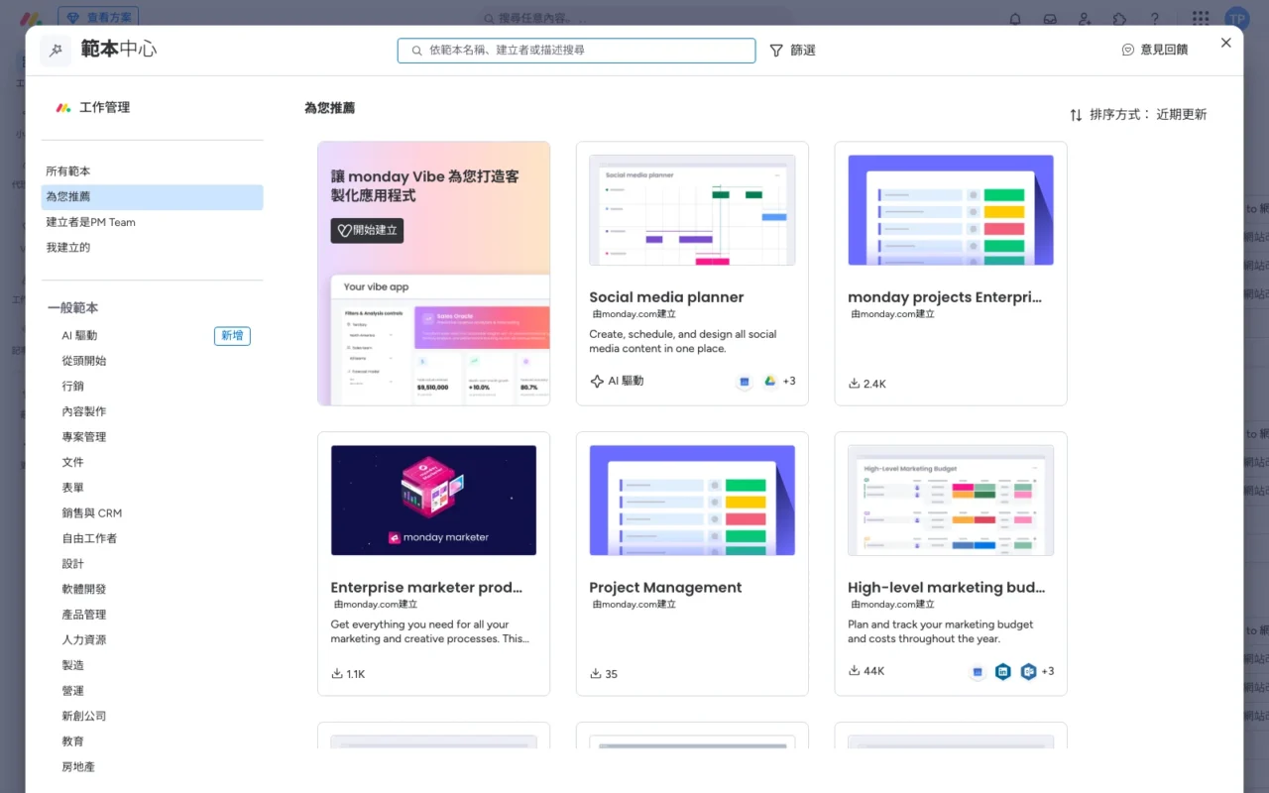Click the 工作管理 product logo icon
The image size is (1269, 793).
point(63,108)
